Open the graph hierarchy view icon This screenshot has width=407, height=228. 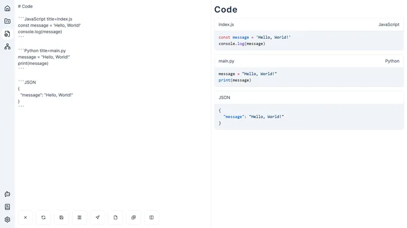click(x=7, y=46)
